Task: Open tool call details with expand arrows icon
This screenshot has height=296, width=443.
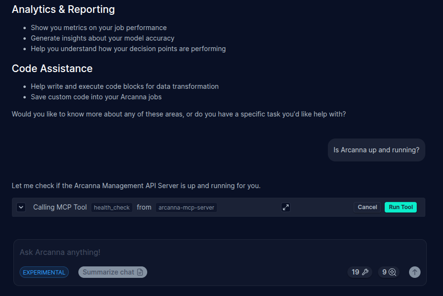Action: (286, 207)
